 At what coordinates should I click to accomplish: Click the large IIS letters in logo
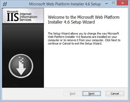click(x=13, y=17)
